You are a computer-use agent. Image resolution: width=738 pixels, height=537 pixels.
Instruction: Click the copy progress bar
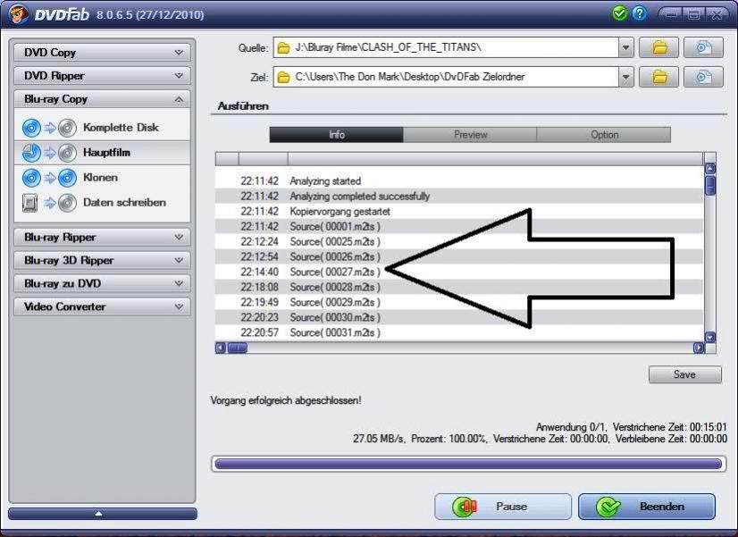click(468, 464)
